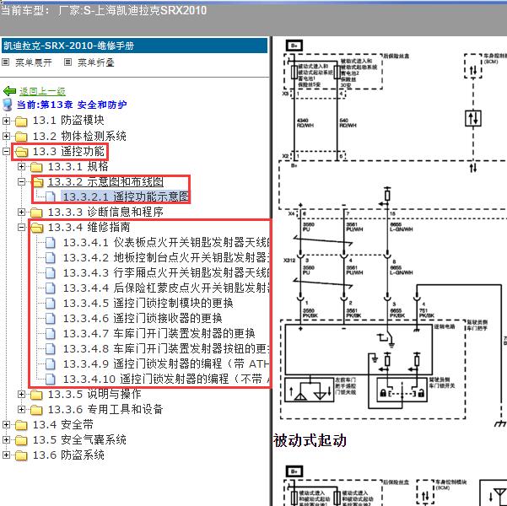Open 13.3.2 示意图和布线图 section

105,181
